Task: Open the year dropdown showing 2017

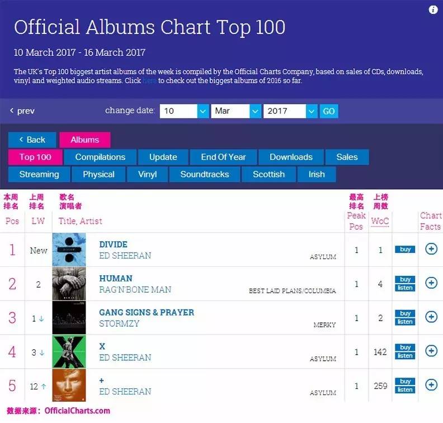Action: 290,111
